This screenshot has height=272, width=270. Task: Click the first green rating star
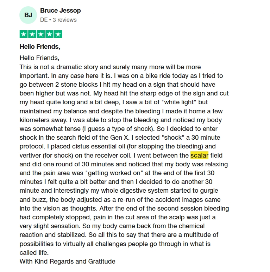click(24, 34)
